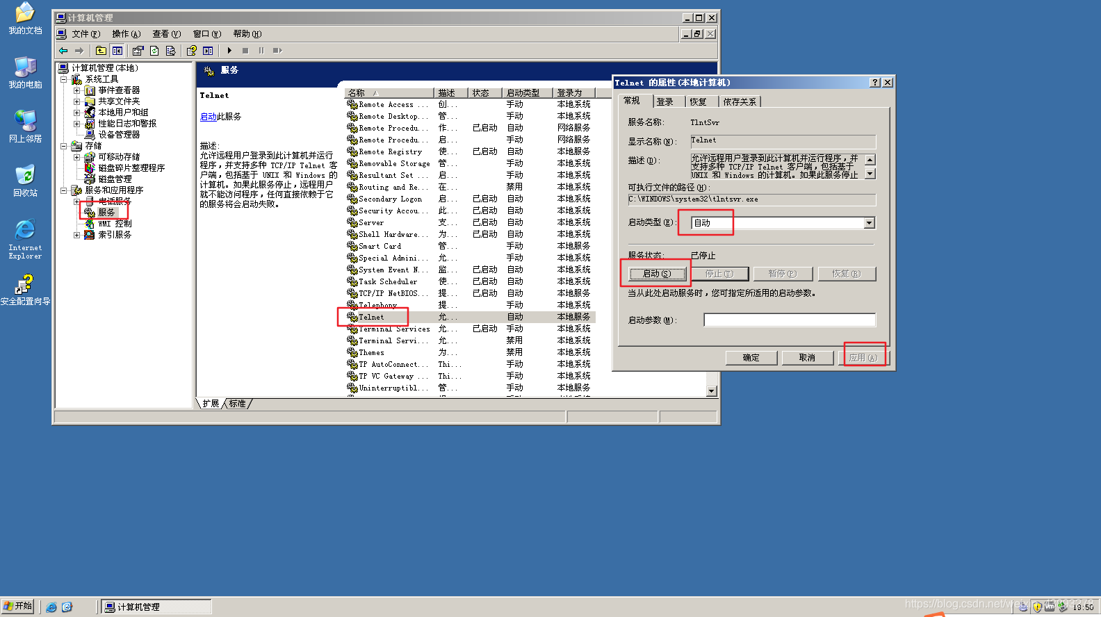The height and width of the screenshot is (617, 1101).
Task: Click the Pause service toolbar icon
Action: 261,51
